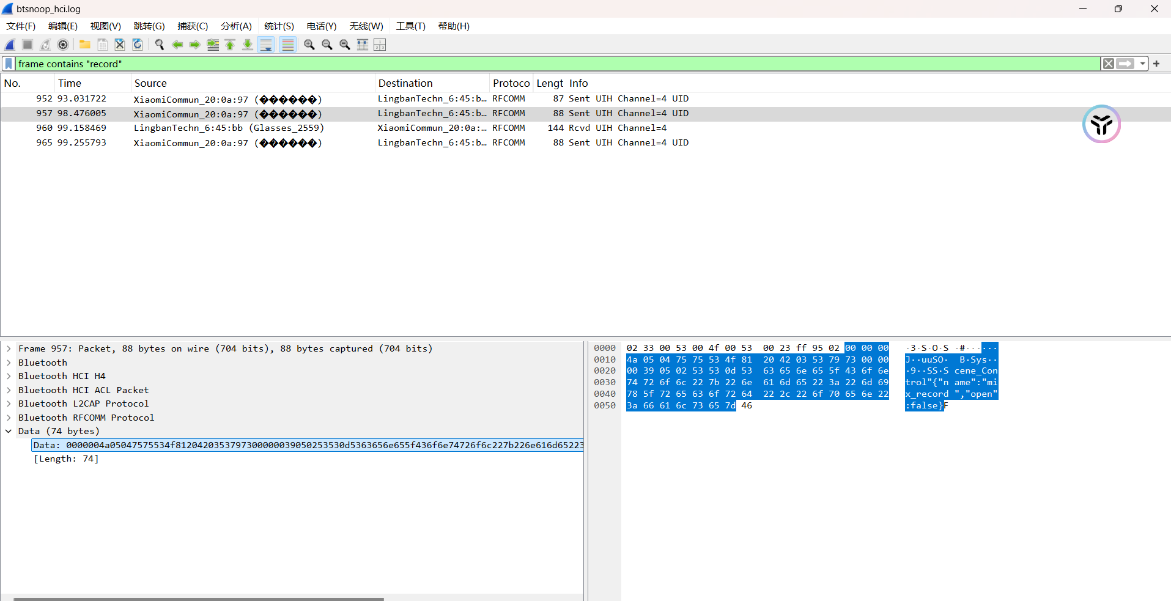This screenshot has height=601, width=1171.
Task: Sort packets by Time column header
Action: tap(93, 83)
